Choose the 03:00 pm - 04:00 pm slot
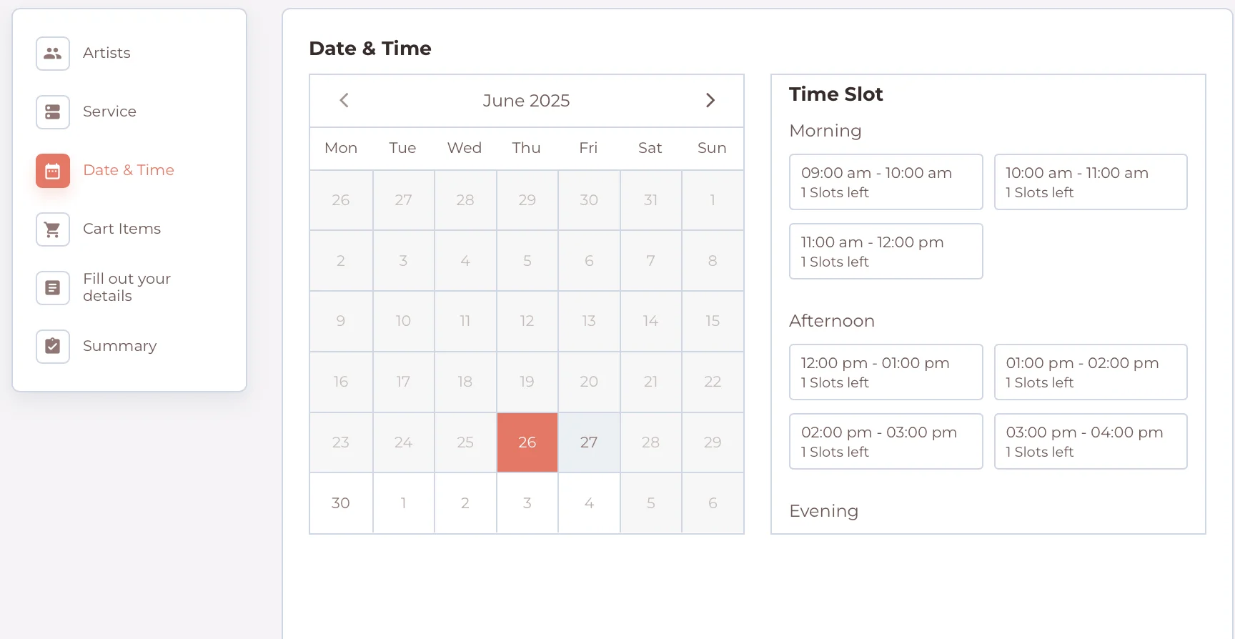Screen dimensions: 1235x639 1090,441
